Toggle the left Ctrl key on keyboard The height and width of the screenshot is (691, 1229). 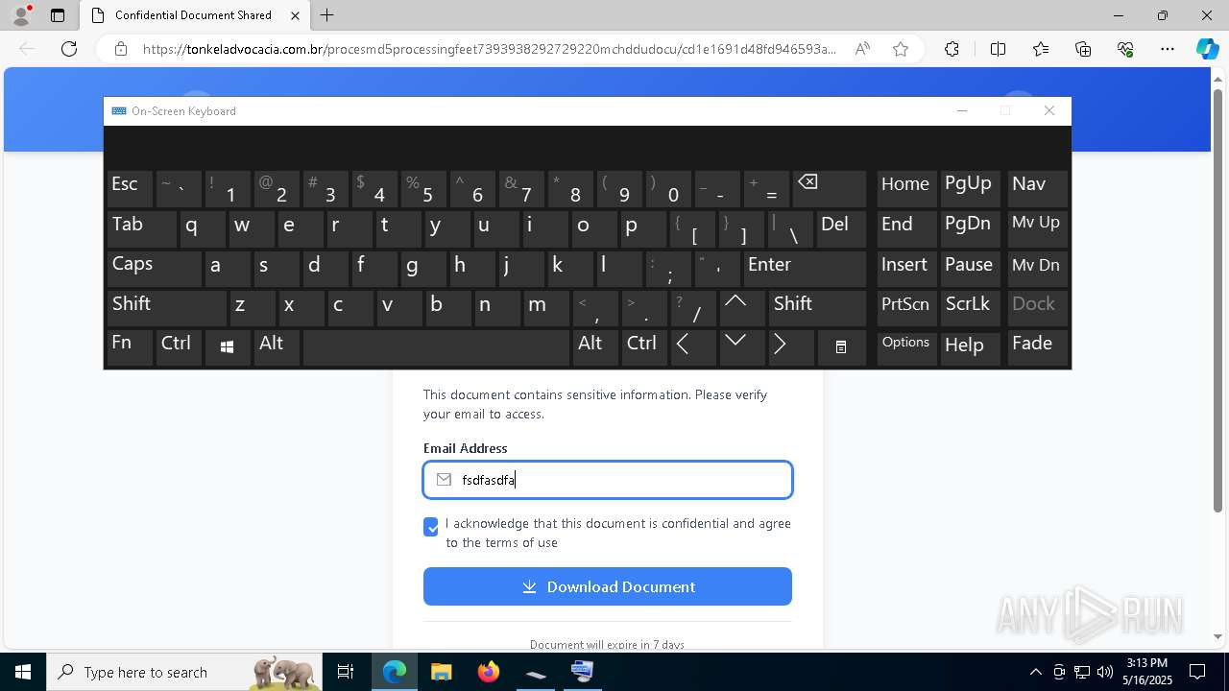click(179, 347)
